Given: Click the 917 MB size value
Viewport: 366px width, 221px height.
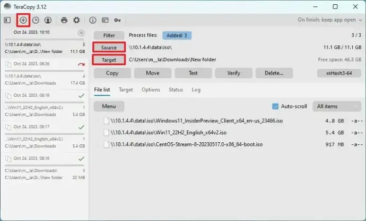Looking at the screenshot, I should coord(335,145).
